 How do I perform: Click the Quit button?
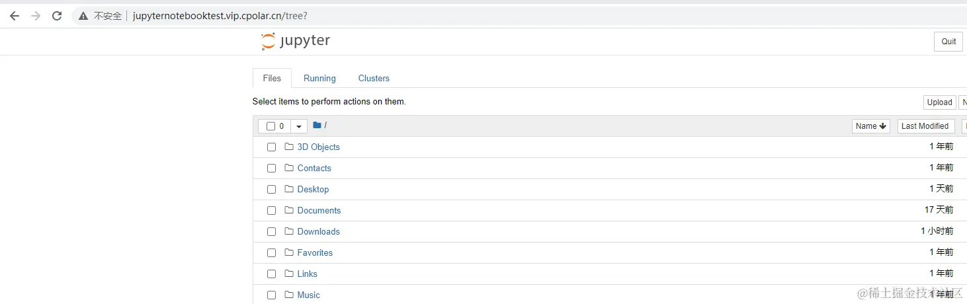948,41
